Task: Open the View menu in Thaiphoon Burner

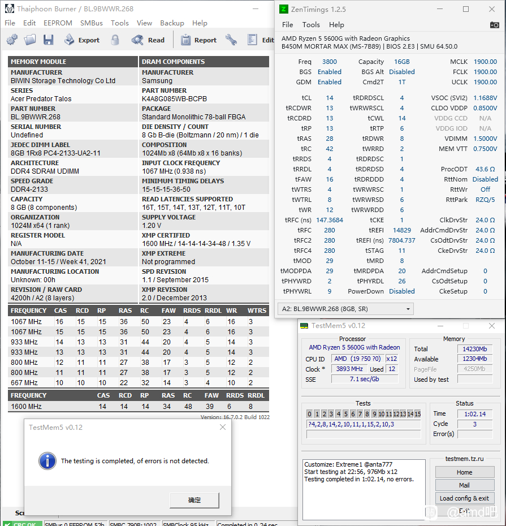Action: pos(144,23)
